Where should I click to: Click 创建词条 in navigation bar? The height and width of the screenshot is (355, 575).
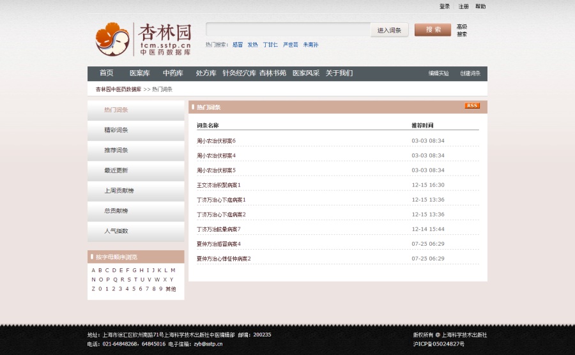(x=470, y=73)
